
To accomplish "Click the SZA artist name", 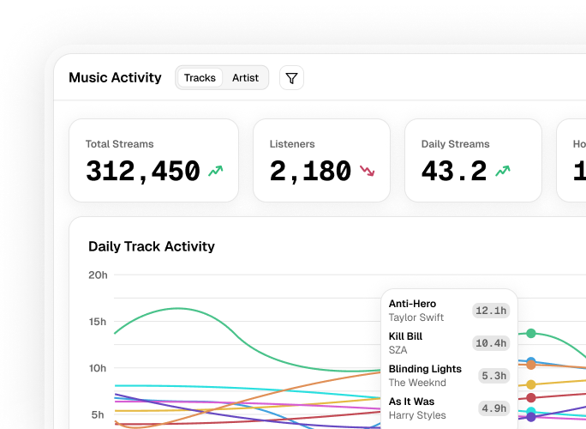I will pos(398,350).
